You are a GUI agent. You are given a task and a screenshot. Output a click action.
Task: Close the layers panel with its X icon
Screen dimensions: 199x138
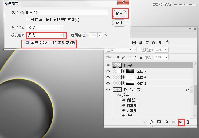point(195,29)
